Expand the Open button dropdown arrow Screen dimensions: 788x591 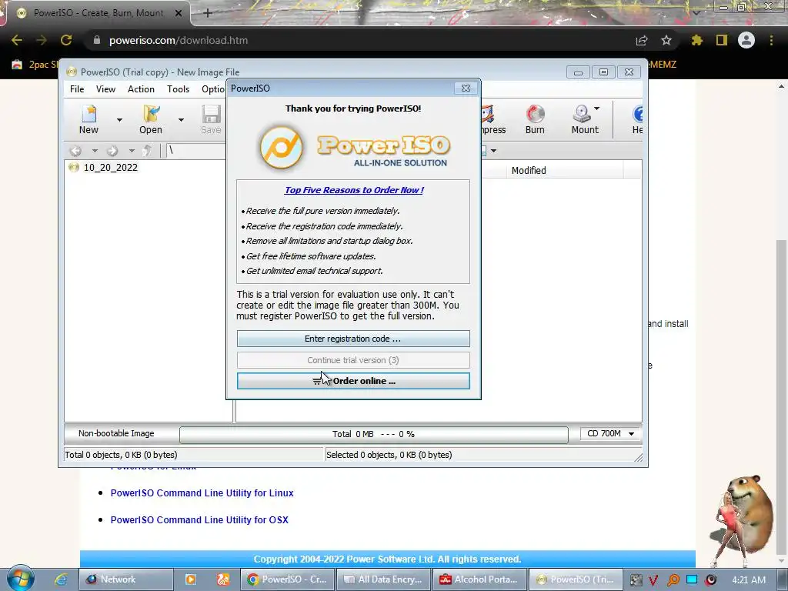point(181,119)
